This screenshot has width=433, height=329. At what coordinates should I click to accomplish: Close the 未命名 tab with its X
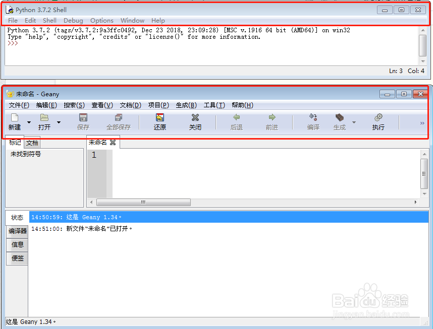tap(113, 142)
